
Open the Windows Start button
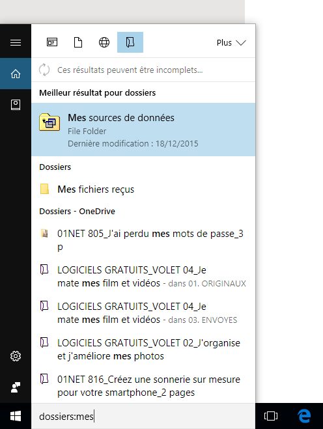click(x=16, y=416)
